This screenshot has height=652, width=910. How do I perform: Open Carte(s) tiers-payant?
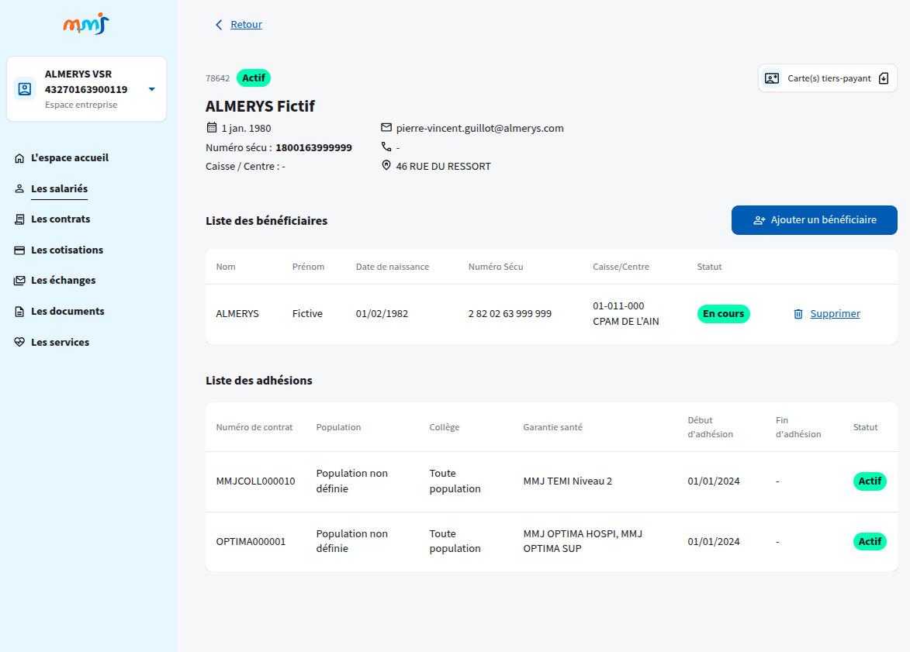tap(828, 78)
